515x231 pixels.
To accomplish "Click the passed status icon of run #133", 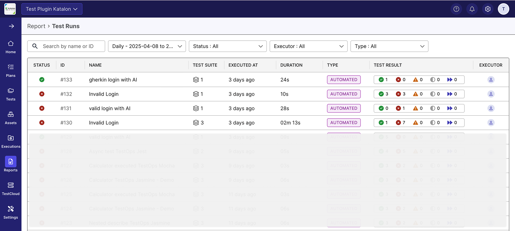I will 42,80.
